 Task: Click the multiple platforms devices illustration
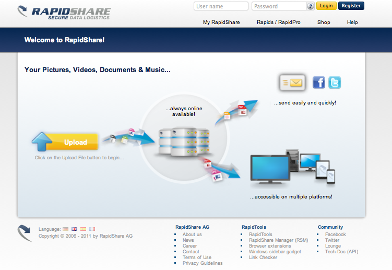click(293, 168)
